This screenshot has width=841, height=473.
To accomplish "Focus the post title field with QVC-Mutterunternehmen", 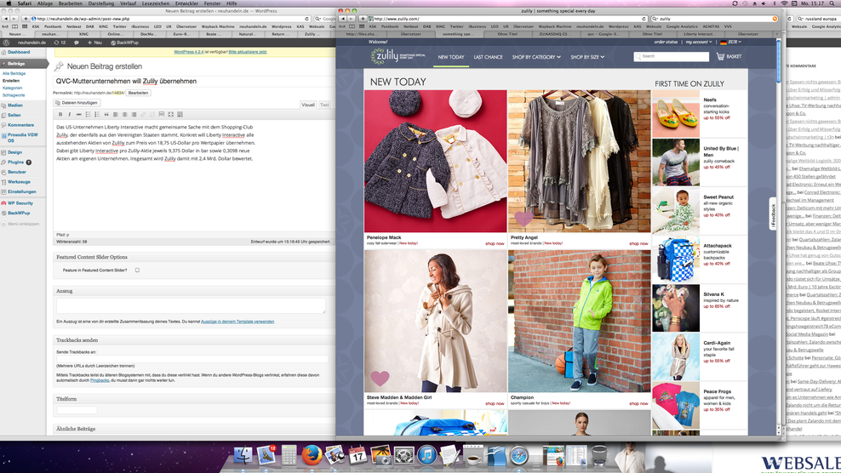I will click(193, 81).
